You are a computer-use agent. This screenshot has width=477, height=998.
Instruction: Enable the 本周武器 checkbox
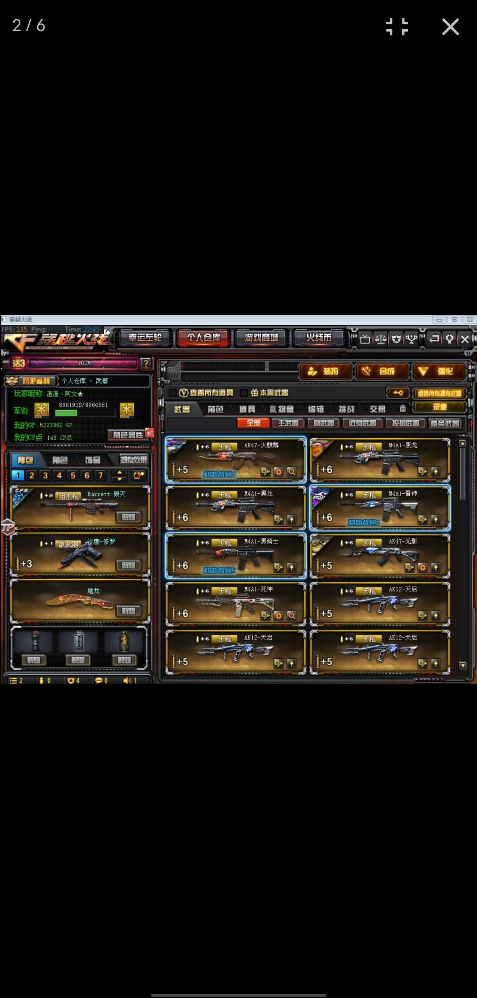pyautogui.click(x=243, y=393)
